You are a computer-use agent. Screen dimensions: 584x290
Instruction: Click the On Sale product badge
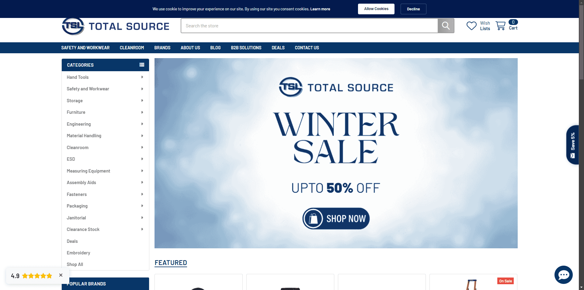tap(506, 281)
